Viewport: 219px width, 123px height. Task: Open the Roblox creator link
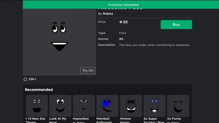point(108,14)
